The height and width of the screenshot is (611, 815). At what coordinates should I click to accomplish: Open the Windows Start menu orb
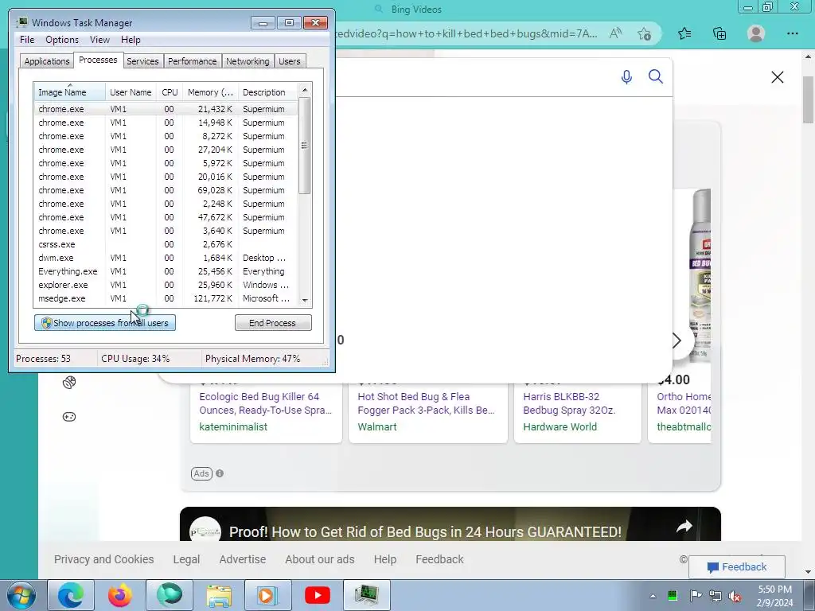[21, 595]
